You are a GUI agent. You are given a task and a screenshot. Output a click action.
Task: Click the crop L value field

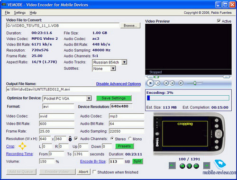(x=47, y=146)
